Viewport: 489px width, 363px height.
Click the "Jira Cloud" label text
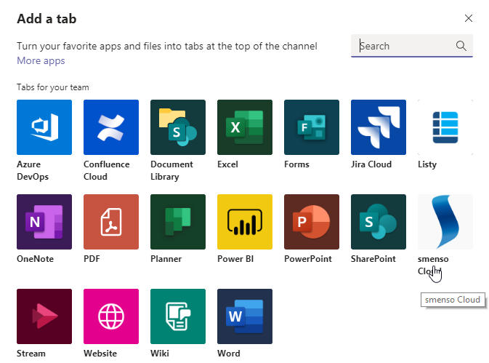371,164
